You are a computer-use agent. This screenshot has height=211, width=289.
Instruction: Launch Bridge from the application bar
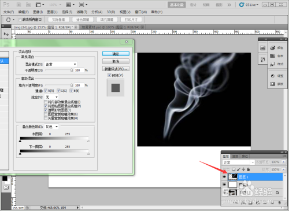(x=18, y=5)
